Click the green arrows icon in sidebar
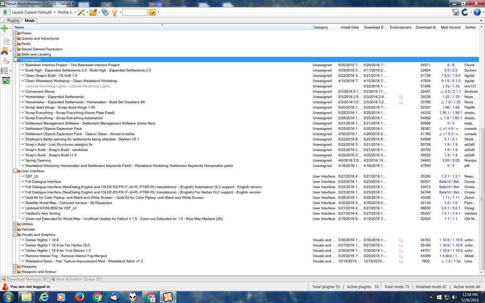Viewport: 485px width, 303px height. (x=6, y=81)
